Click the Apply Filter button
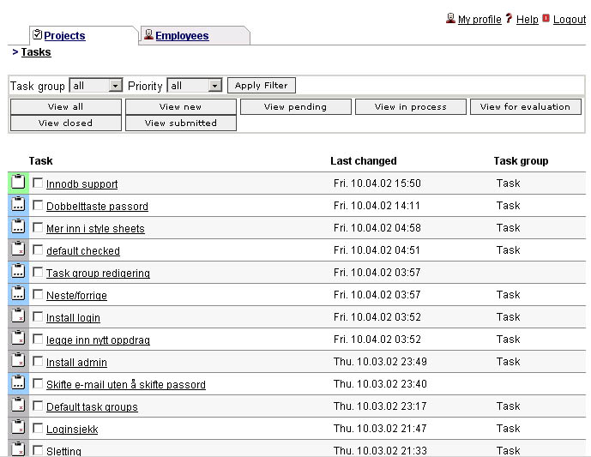The height and width of the screenshot is (457, 591). tap(262, 85)
